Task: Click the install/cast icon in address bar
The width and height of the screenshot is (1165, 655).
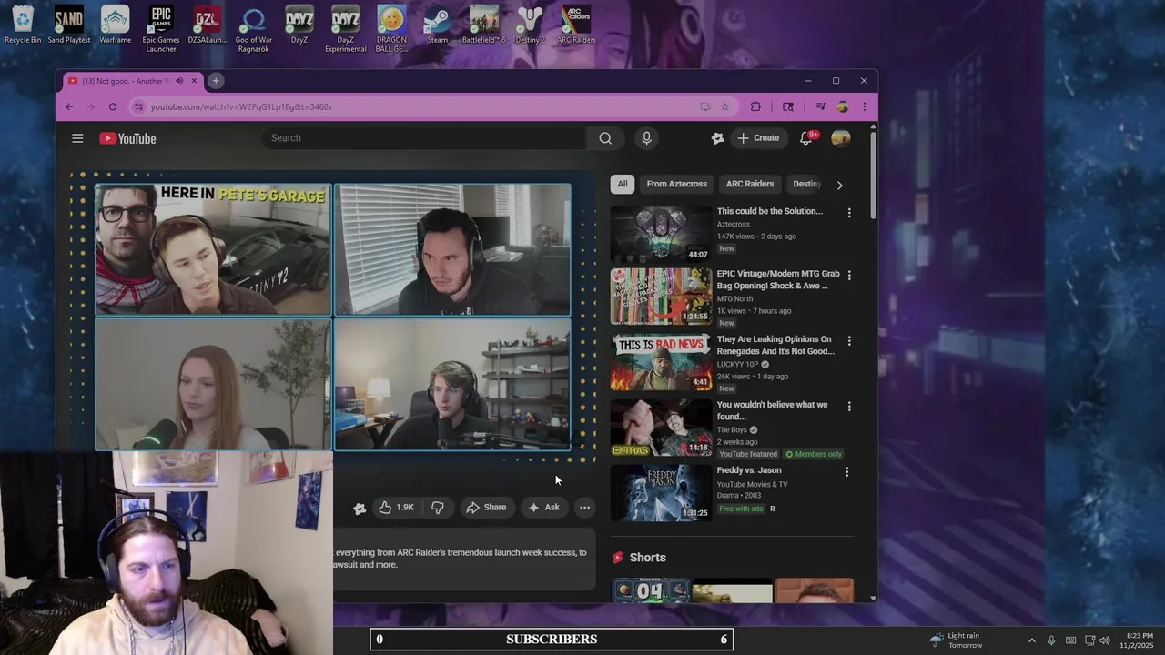Action: 704,106
